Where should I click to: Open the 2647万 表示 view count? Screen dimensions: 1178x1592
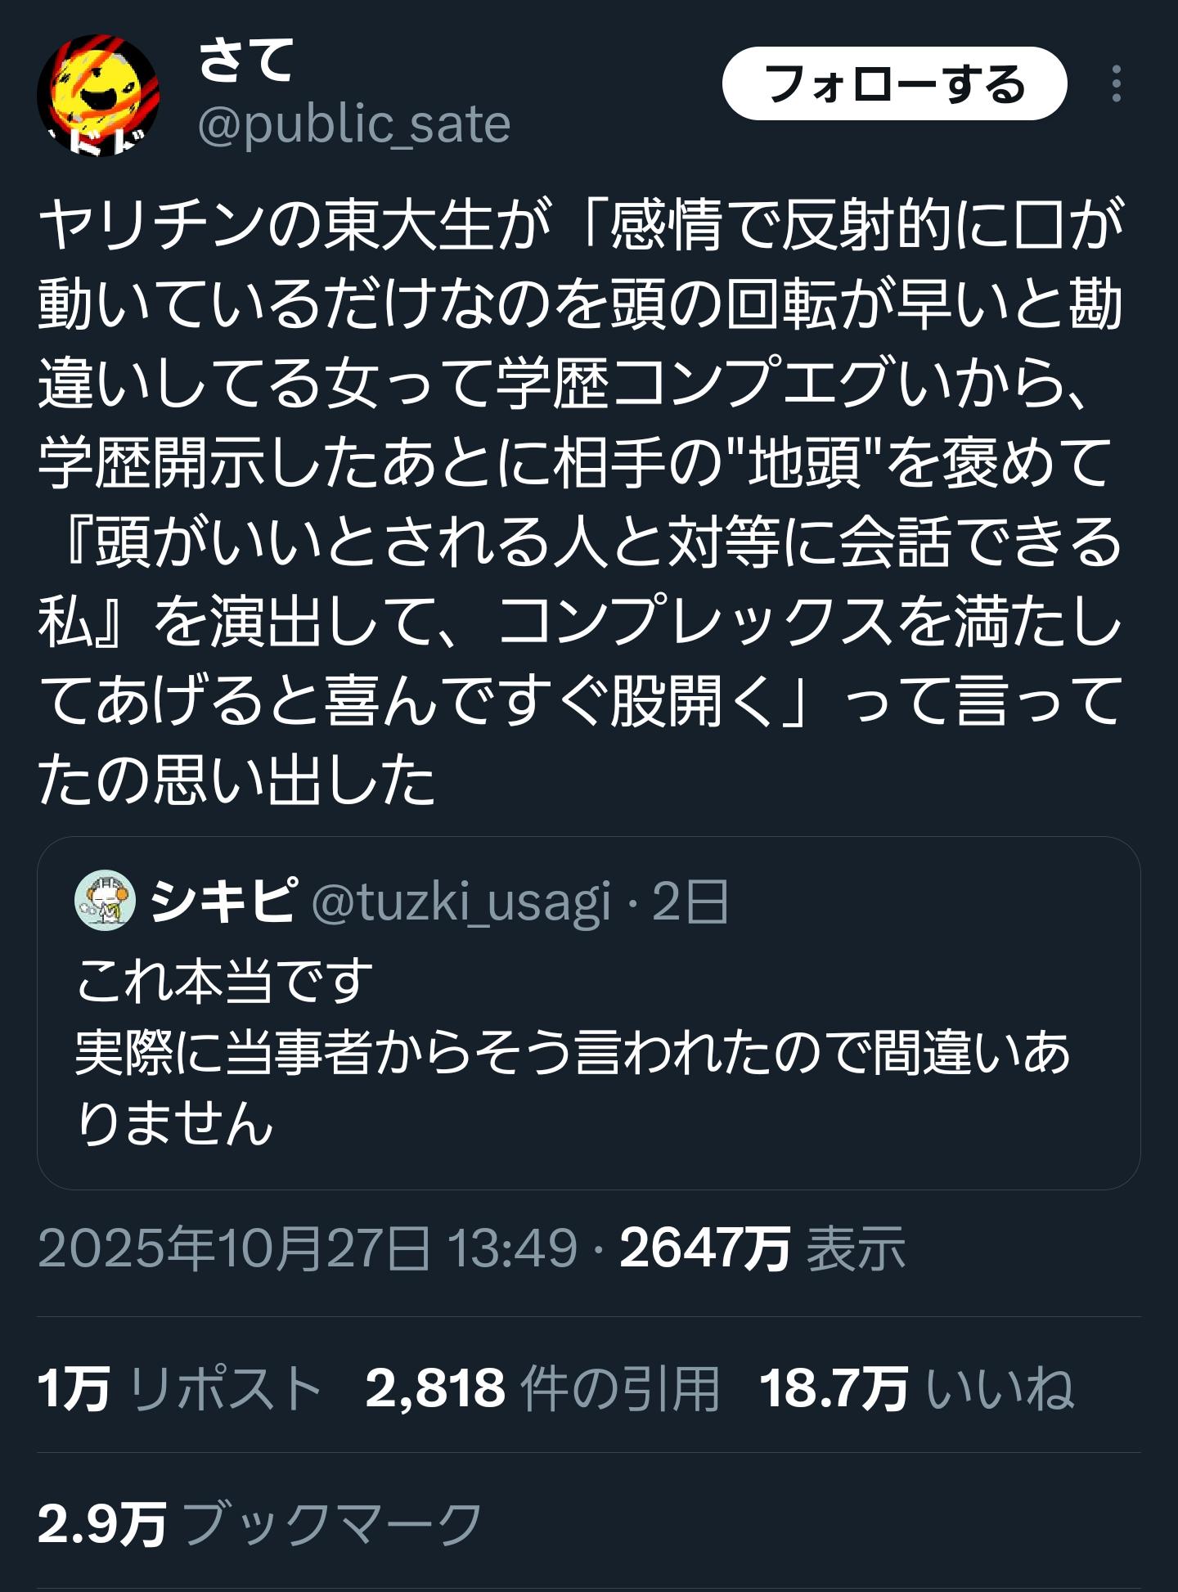coord(762,1248)
